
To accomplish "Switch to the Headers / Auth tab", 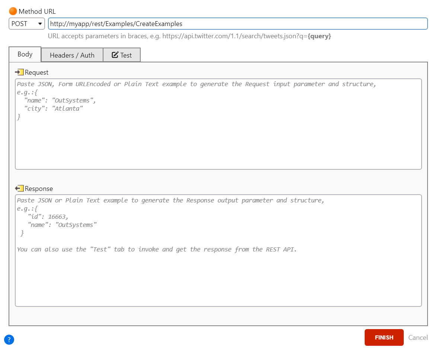I will pos(72,55).
